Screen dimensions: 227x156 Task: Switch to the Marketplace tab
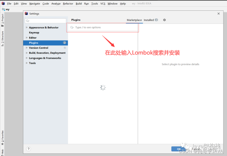[134, 20]
